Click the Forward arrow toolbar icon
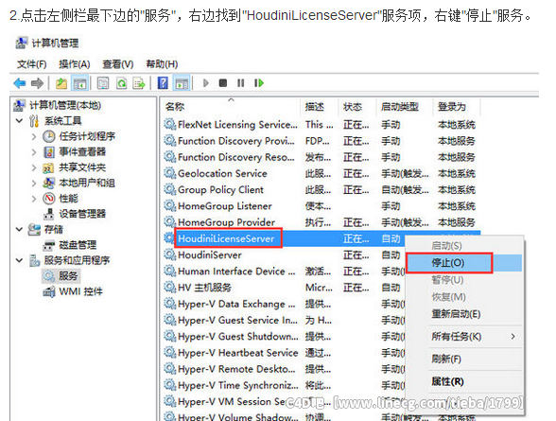This screenshot has width=556, height=421. tap(37, 83)
